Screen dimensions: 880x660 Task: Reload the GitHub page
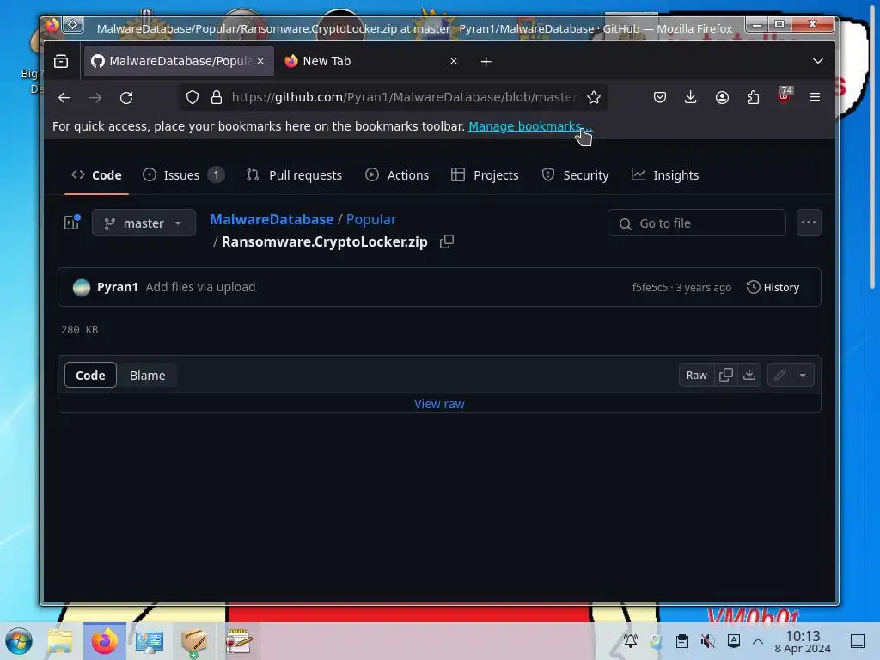(126, 98)
